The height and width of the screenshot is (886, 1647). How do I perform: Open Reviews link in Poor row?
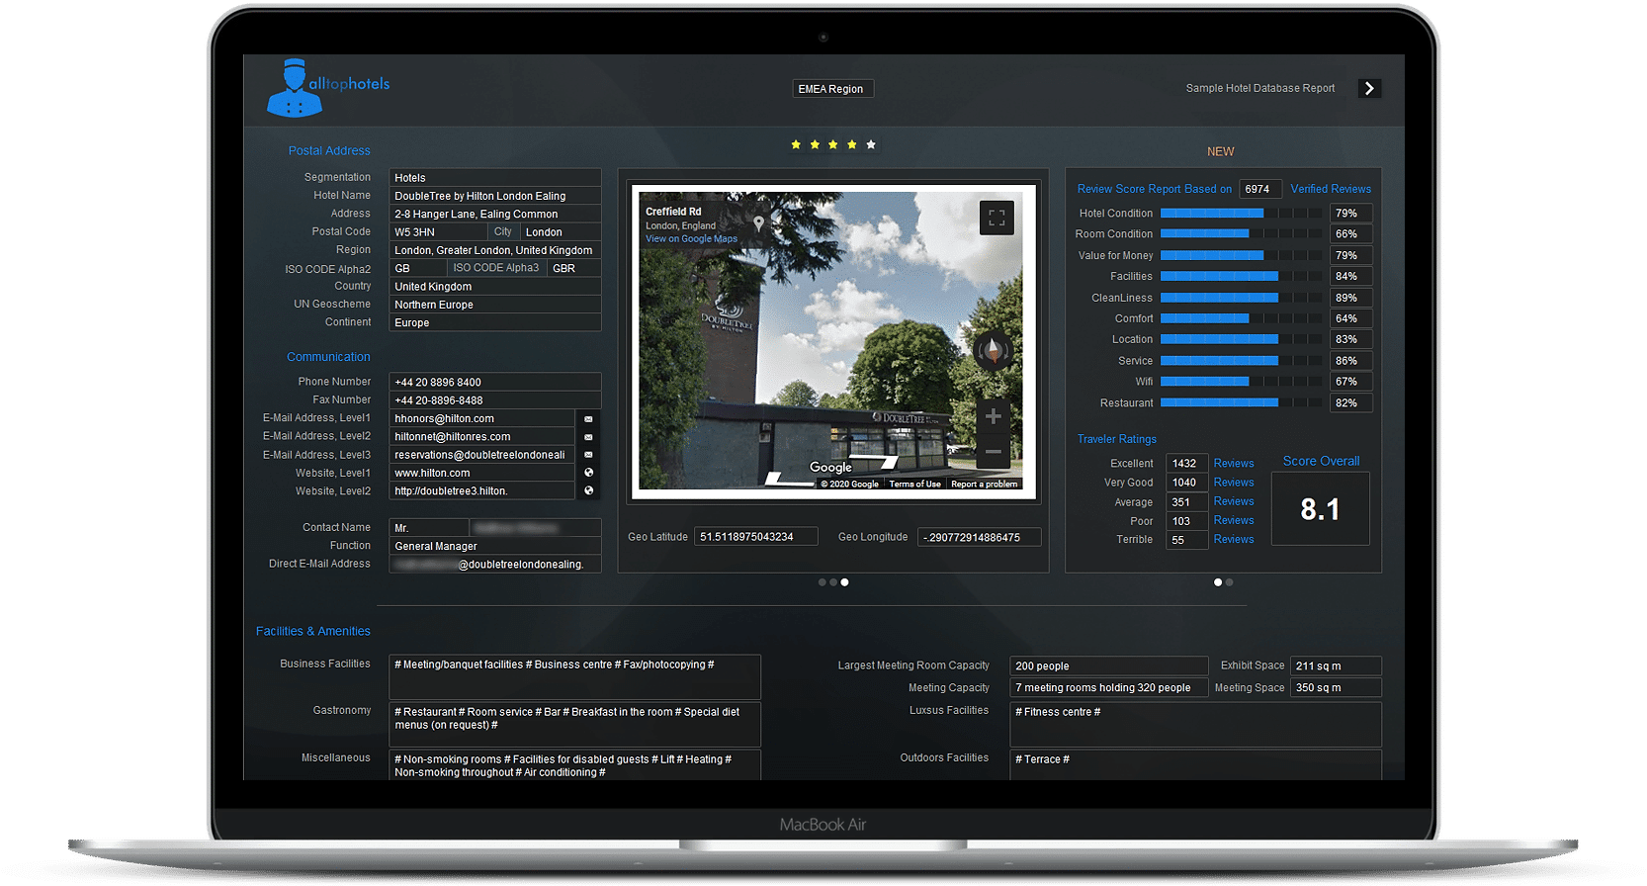click(x=1234, y=520)
